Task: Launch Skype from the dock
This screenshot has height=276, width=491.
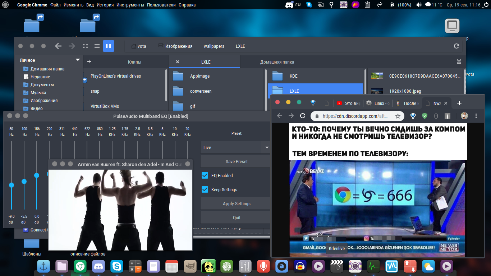Action: click(x=117, y=266)
